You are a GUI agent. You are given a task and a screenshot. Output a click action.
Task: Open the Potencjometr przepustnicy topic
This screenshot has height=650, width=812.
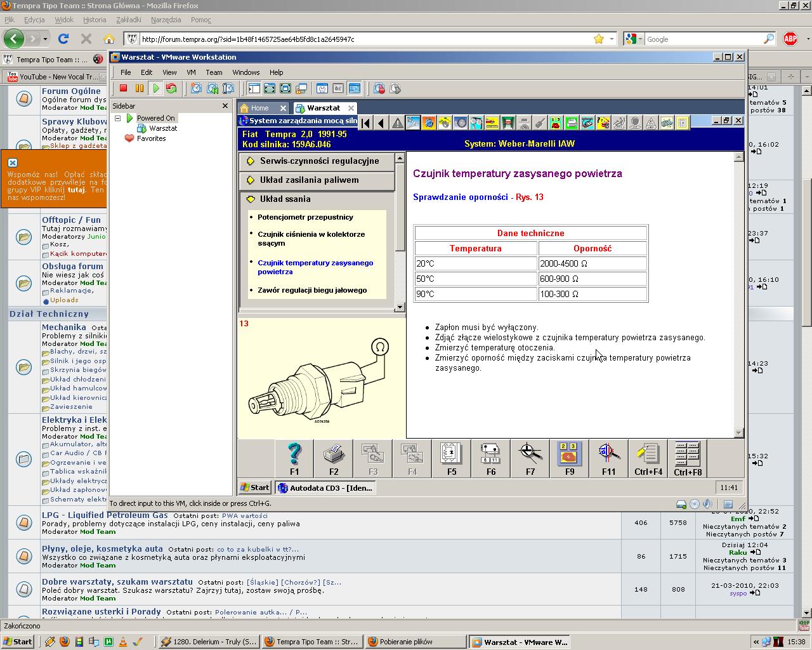tap(305, 217)
